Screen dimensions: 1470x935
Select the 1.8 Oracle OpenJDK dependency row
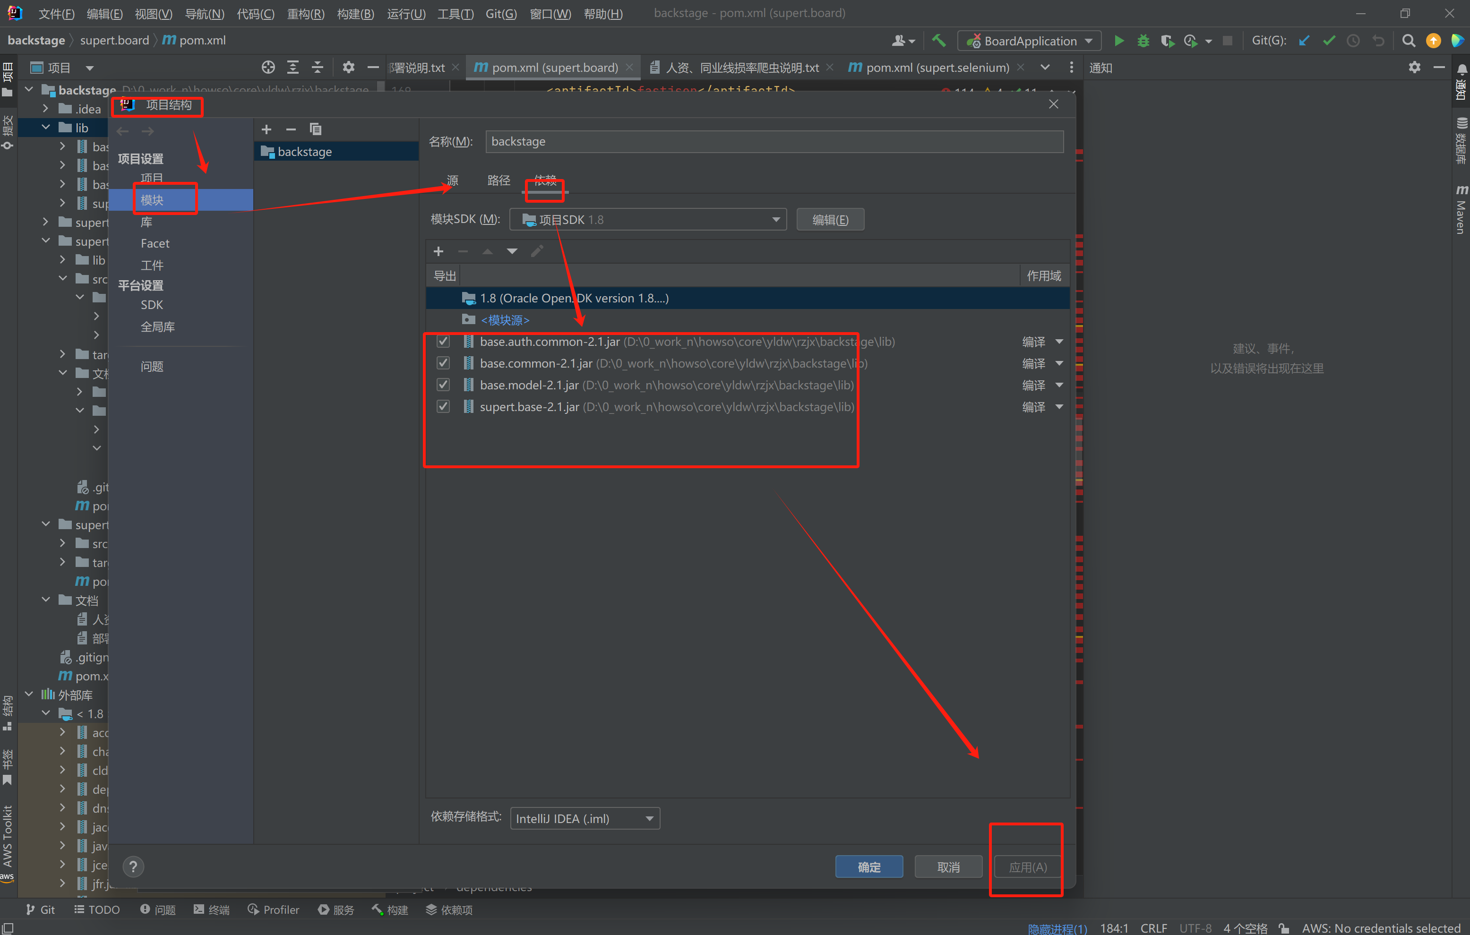(x=747, y=298)
